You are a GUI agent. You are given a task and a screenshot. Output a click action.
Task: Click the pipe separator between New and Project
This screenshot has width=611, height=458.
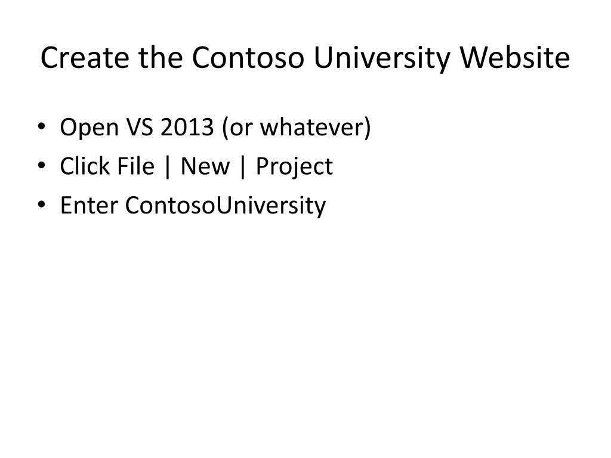tap(243, 167)
